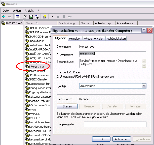Close the interass_svc properties dialog

[150, 31]
